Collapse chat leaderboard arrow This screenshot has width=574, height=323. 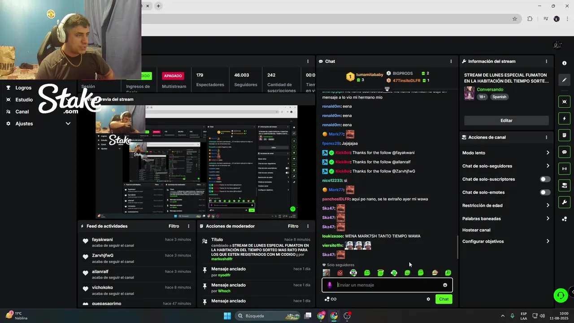click(387, 89)
